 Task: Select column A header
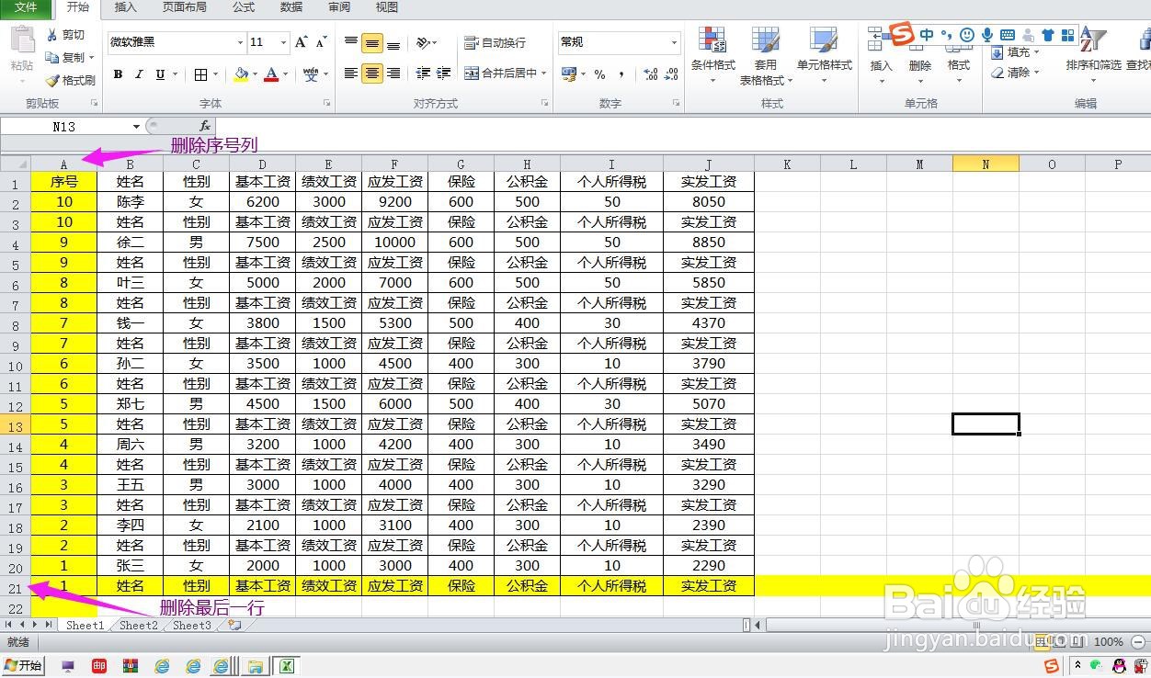click(63, 164)
